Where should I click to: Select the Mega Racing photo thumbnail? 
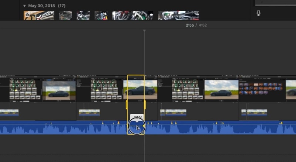(39, 16)
